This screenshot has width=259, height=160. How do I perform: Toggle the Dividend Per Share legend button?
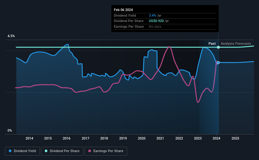[62, 151]
